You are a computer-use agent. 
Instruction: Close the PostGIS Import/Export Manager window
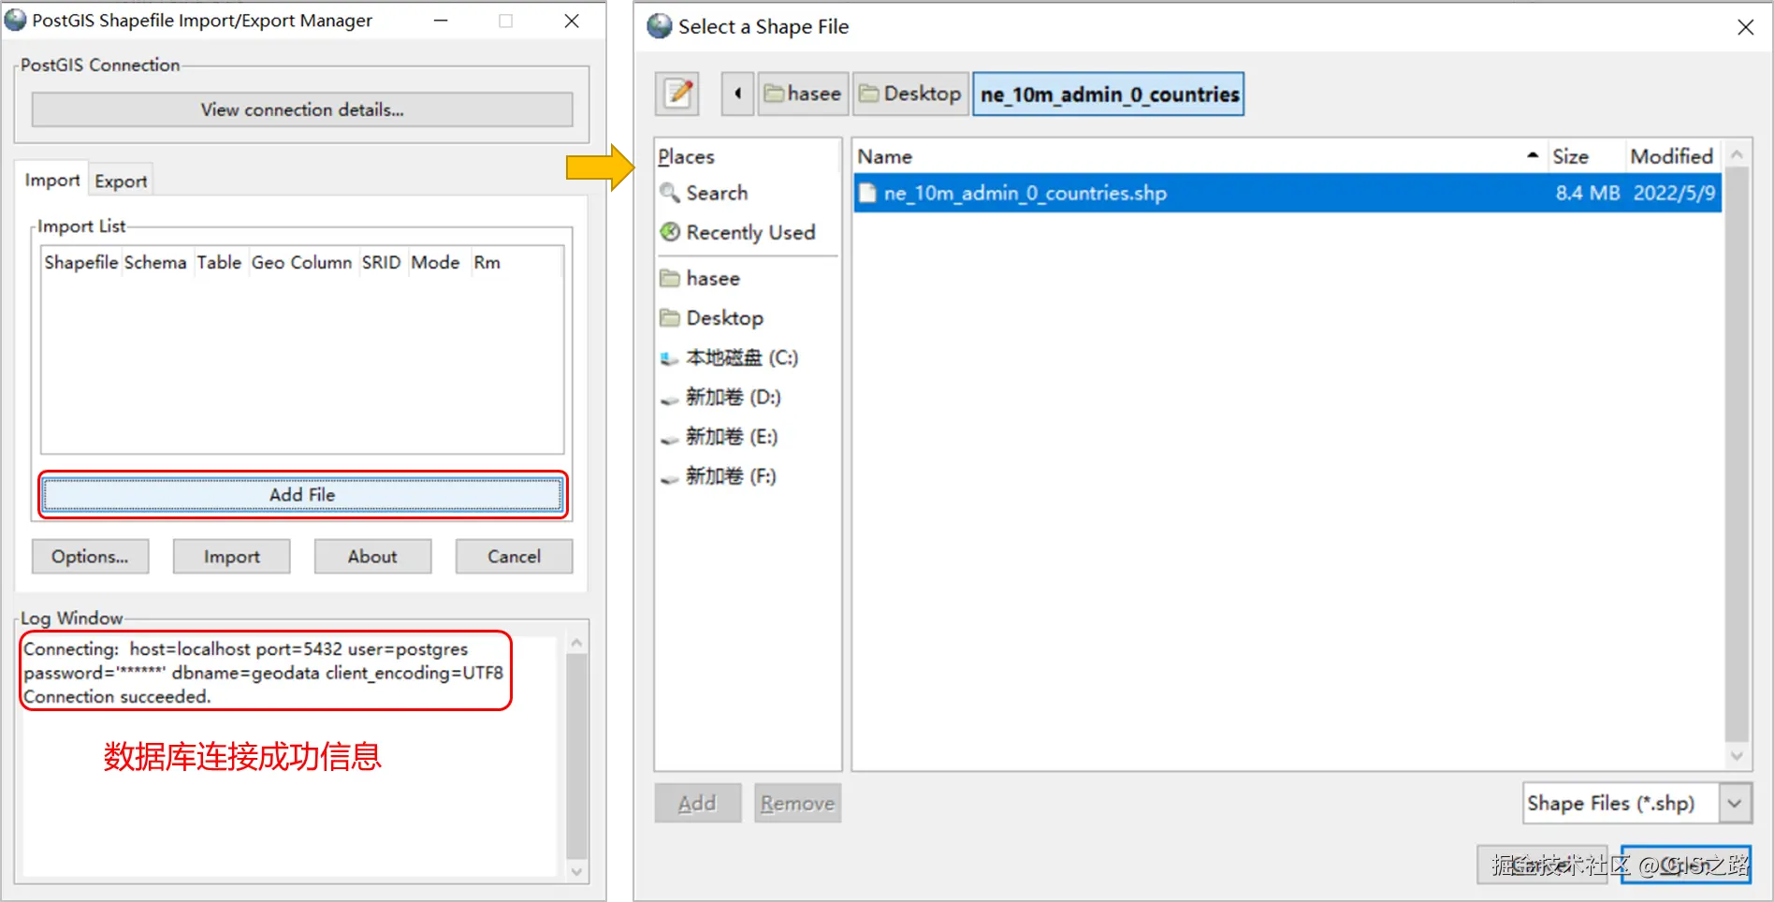tap(572, 21)
